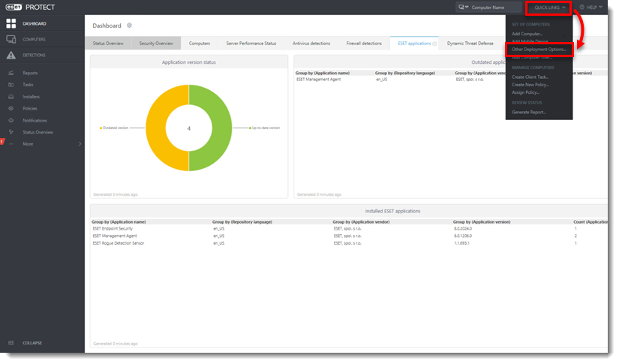
Task: Click the Reports chart icon
Action: [11, 73]
